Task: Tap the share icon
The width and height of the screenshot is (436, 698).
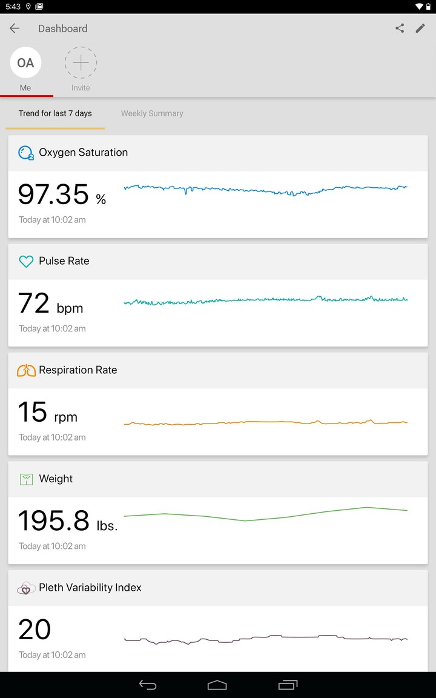Action: tap(400, 28)
